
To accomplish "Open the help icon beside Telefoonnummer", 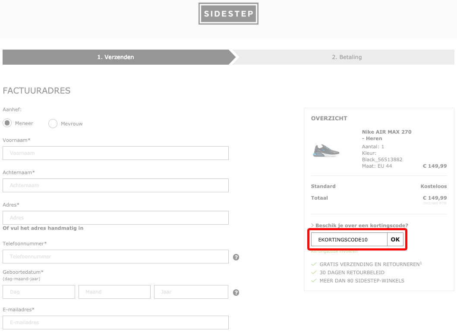I will tap(236, 257).
